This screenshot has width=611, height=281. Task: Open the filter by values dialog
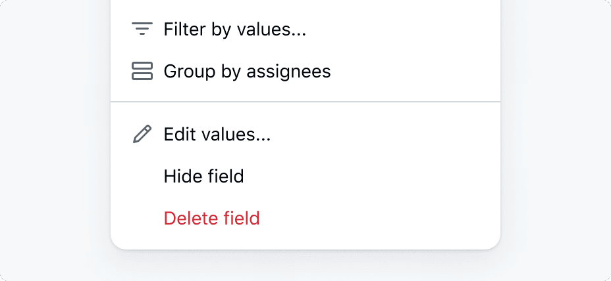(234, 29)
